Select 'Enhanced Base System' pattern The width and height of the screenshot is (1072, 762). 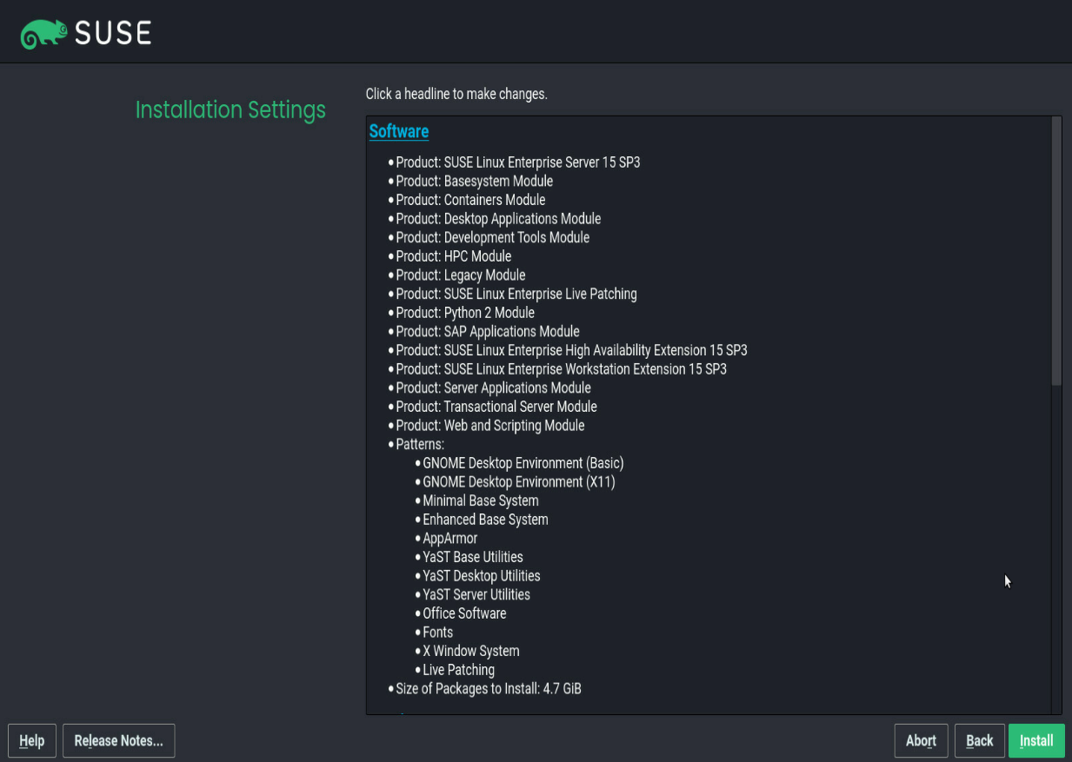click(x=486, y=520)
